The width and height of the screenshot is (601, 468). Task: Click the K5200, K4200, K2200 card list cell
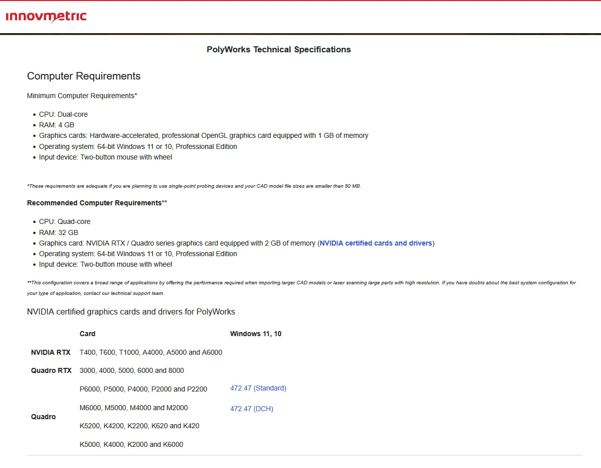pyautogui.click(x=139, y=426)
